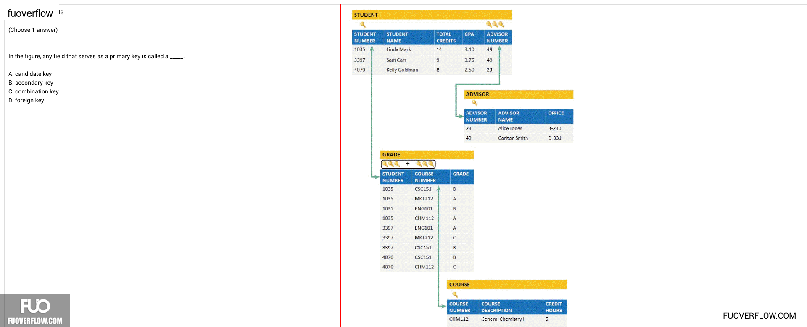Click the GRADE table yellow header
Viewport: 807px width, 327px height.
427,155
